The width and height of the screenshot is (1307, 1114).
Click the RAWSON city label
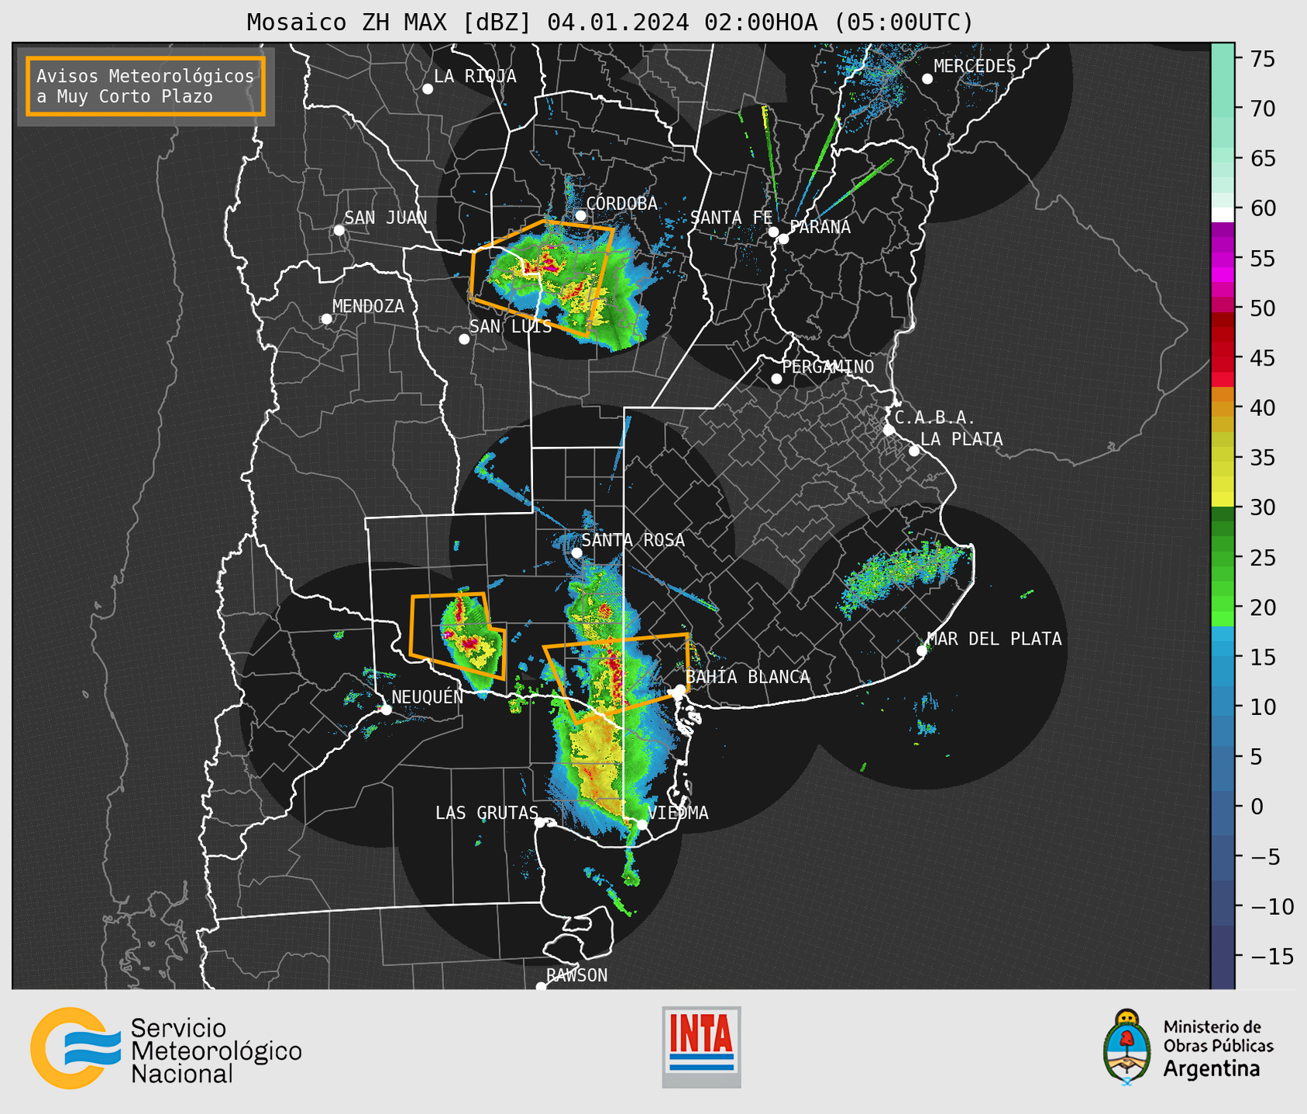pos(577,975)
